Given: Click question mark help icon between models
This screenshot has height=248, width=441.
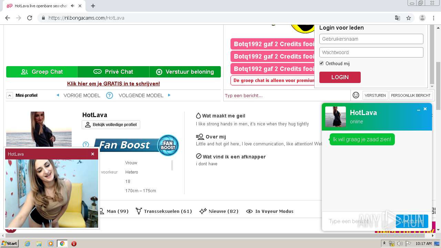Looking at the screenshot, I should [x=110, y=95].
